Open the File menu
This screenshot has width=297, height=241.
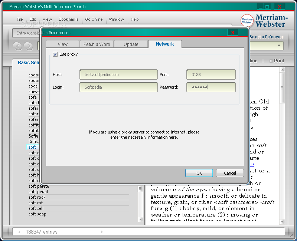coord(20,19)
